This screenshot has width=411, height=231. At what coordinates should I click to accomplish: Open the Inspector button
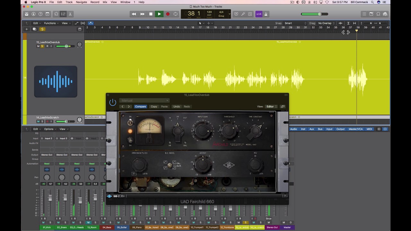point(33,14)
